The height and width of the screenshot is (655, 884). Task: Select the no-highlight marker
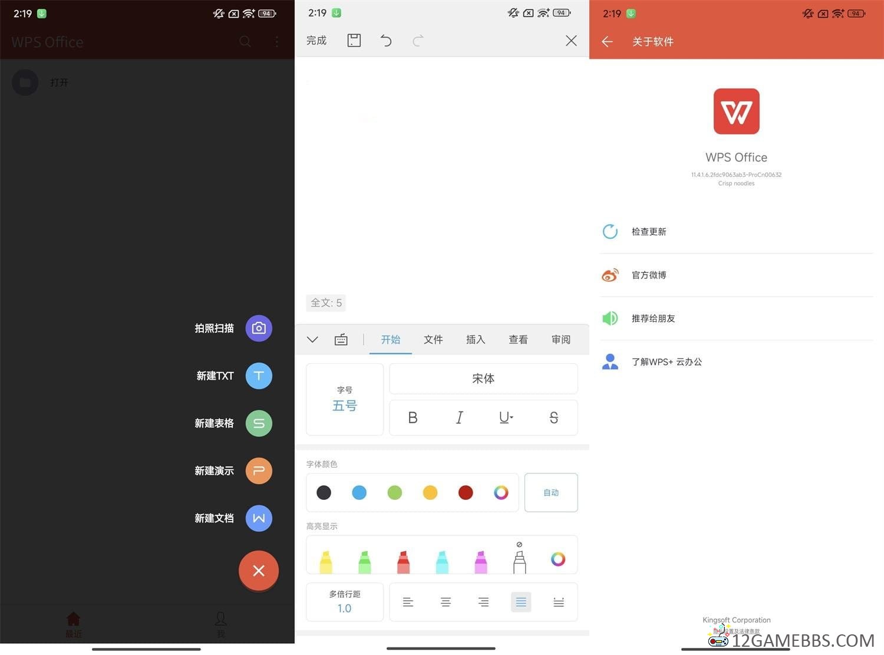(x=519, y=558)
